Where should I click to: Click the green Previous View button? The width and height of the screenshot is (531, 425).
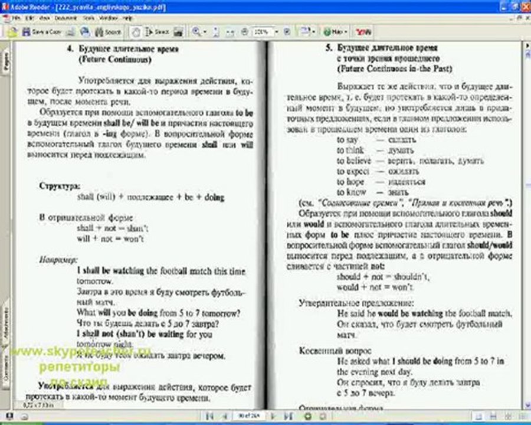[309, 416]
